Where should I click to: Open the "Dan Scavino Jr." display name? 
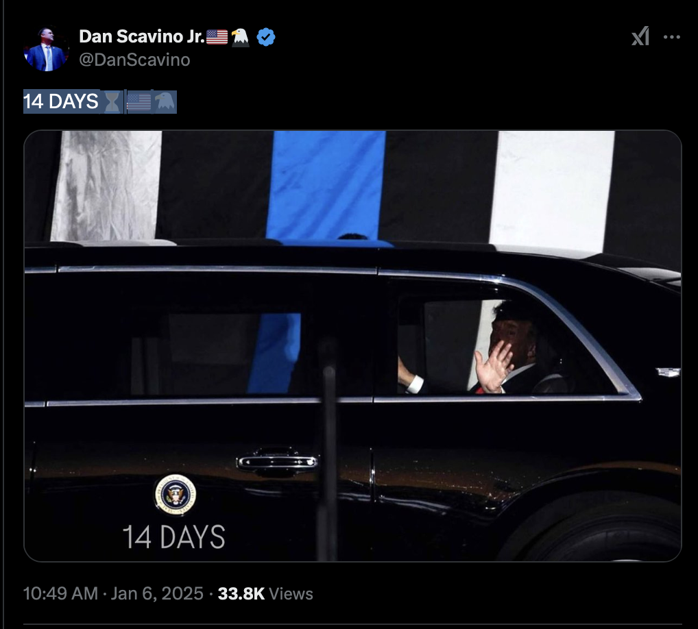click(141, 36)
